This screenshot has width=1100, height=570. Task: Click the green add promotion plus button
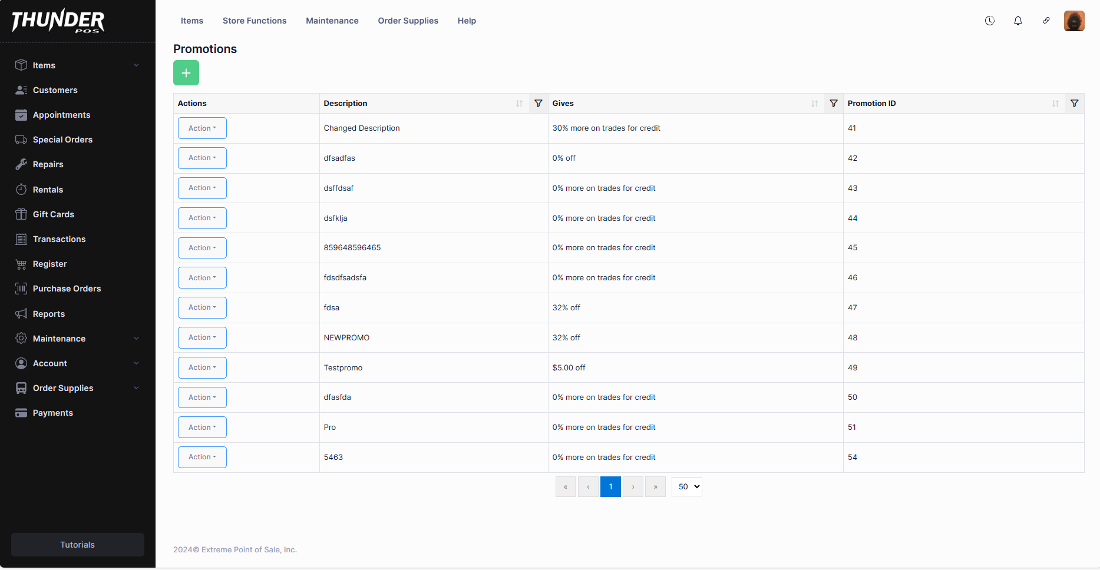click(x=186, y=73)
